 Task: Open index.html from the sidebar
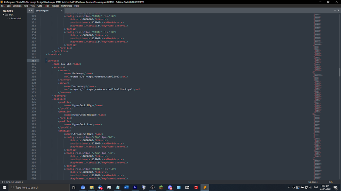16,18
